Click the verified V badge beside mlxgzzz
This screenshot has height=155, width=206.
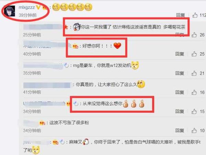(x=38, y=7)
